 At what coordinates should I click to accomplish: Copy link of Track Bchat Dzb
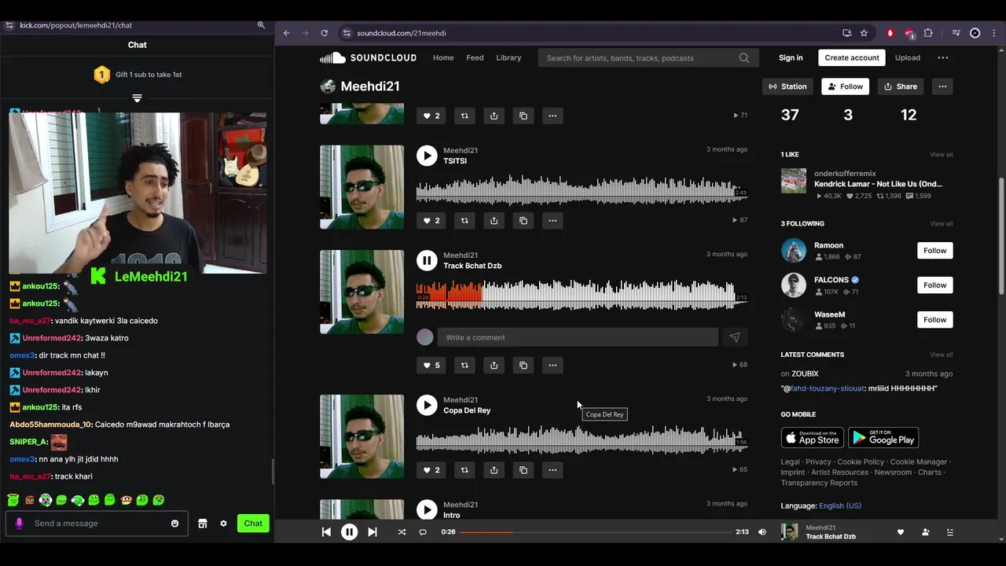point(523,366)
